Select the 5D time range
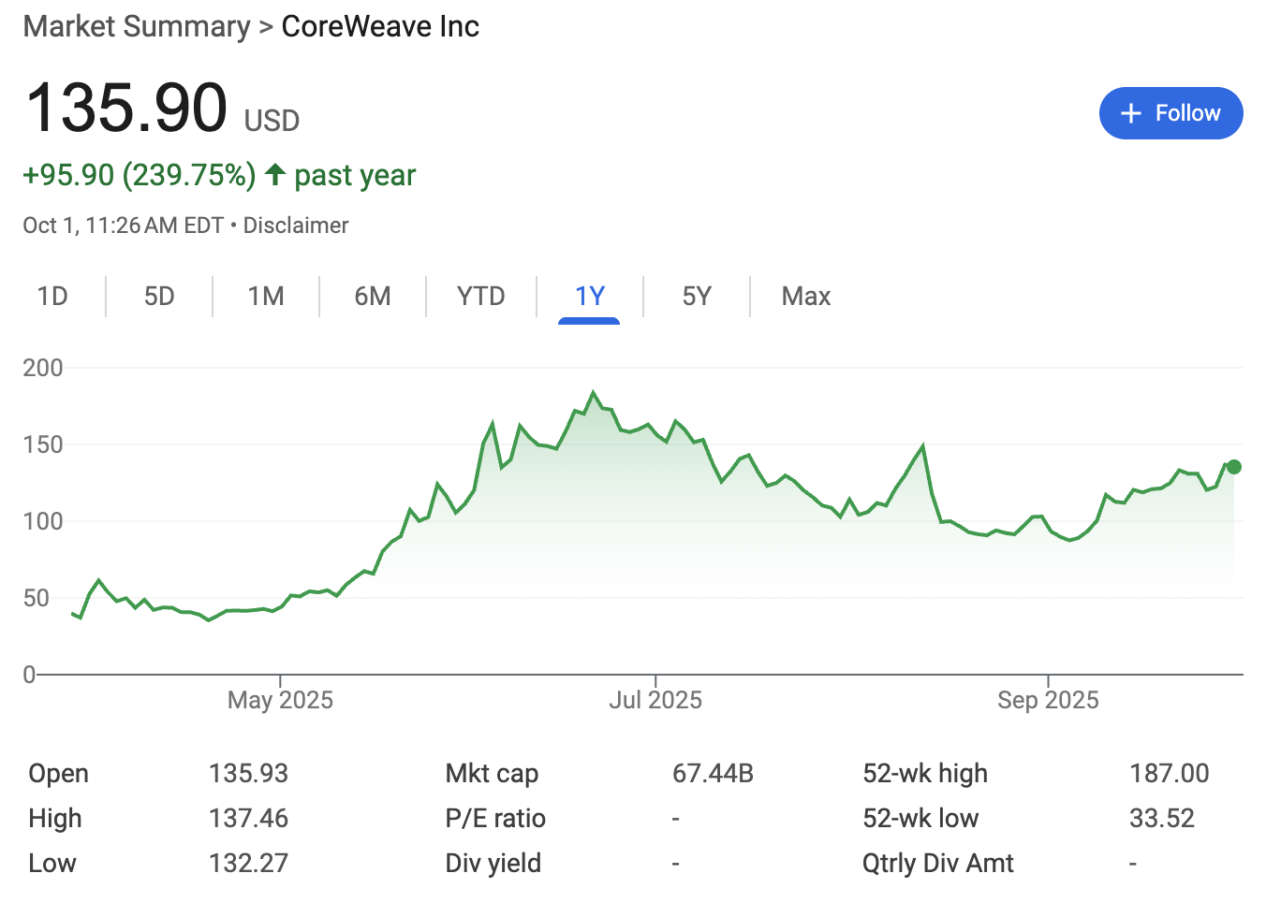1266x917 pixels. 159,297
